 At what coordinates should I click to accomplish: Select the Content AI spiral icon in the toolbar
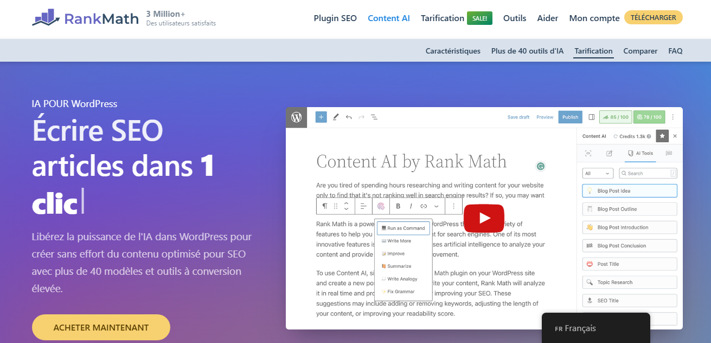pyautogui.click(x=381, y=206)
